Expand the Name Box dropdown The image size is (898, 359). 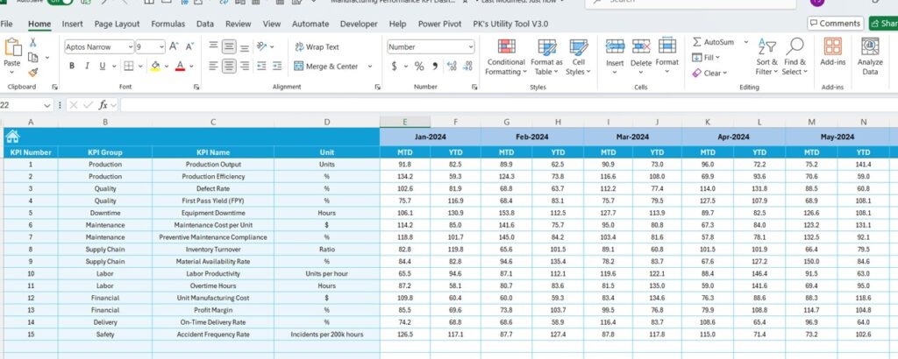click(47, 106)
